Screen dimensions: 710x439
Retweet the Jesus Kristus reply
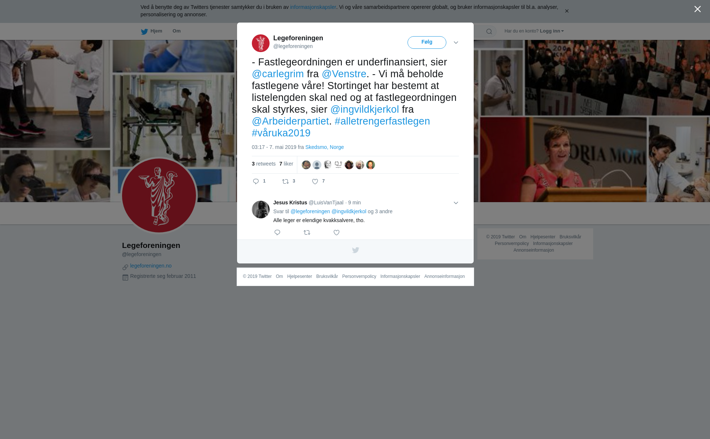[307, 232]
